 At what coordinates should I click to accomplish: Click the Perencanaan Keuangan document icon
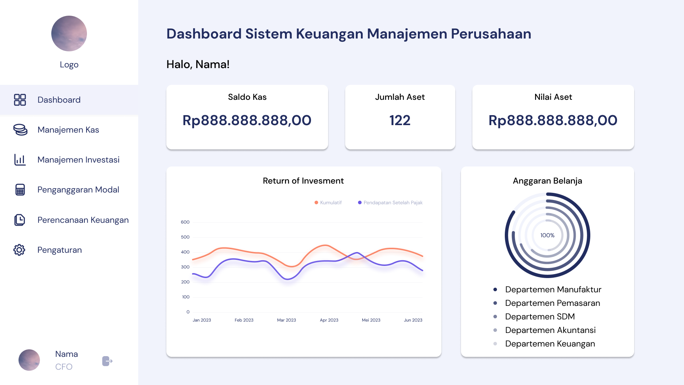[x=20, y=220]
